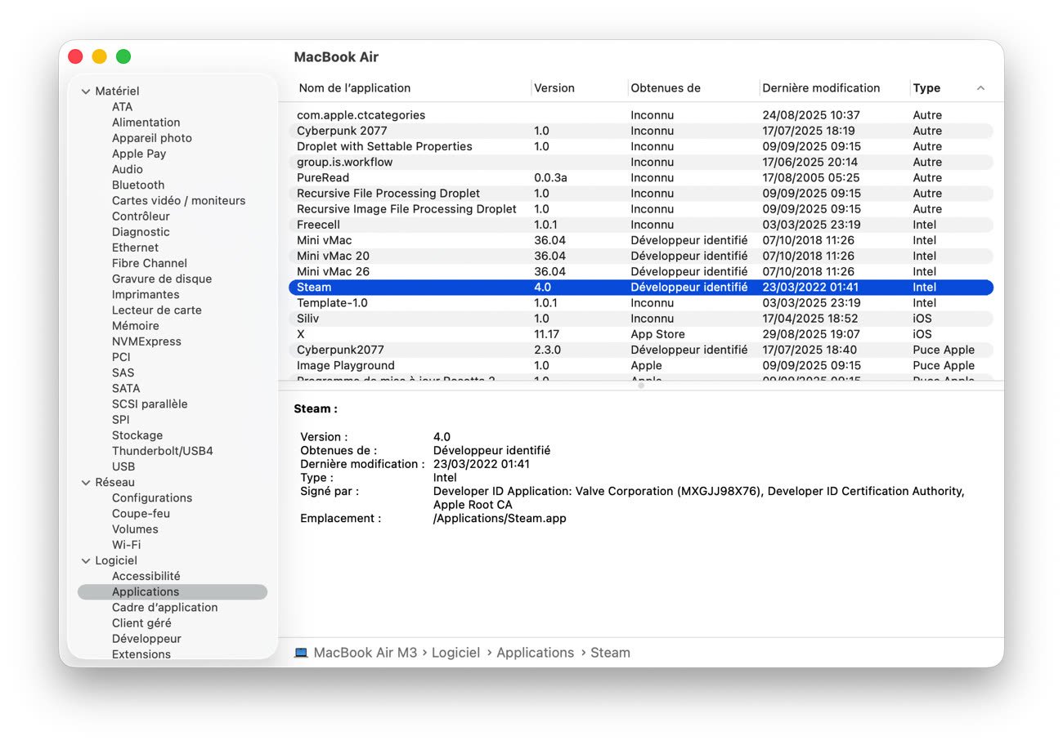Select Client géré in the sidebar
The height and width of the screenshot is (745, 1063).
[141, 622]
